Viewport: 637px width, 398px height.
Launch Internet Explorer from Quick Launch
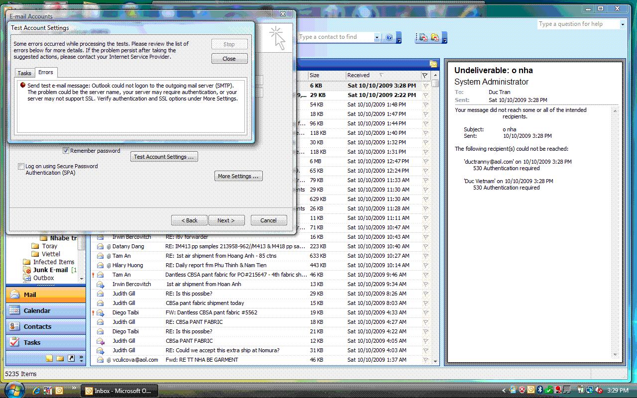pos(36,390)
